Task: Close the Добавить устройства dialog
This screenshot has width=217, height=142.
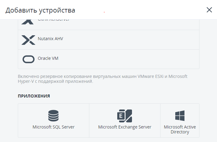Action: coord(209,10)
